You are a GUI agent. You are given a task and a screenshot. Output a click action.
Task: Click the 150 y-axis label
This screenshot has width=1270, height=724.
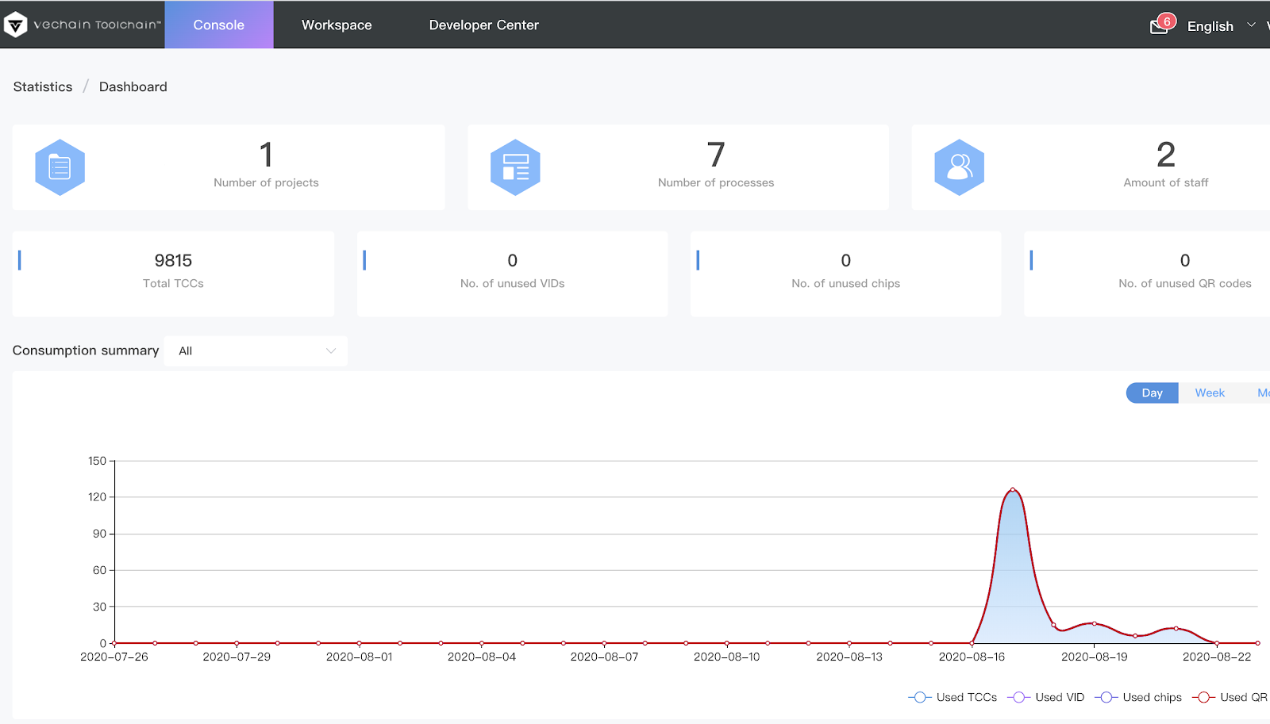[x=97, y=461]
